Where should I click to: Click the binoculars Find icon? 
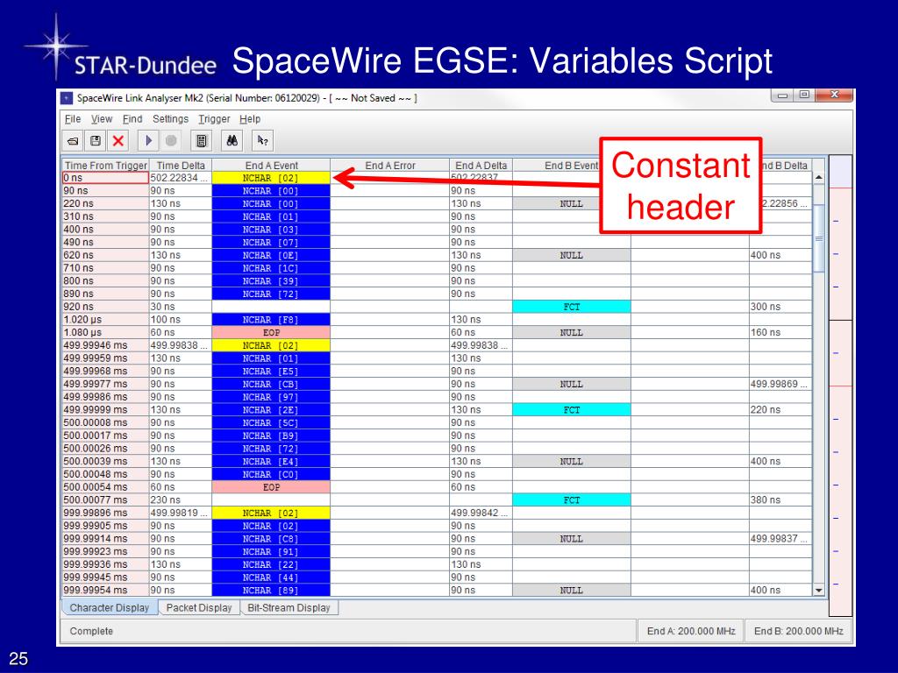[x=232, y=141]
